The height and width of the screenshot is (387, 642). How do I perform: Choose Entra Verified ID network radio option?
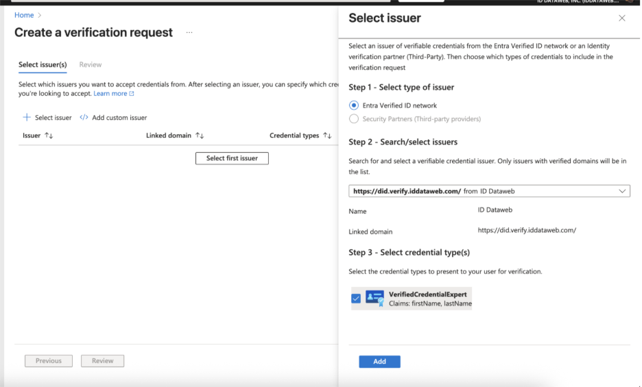[354, 105]
